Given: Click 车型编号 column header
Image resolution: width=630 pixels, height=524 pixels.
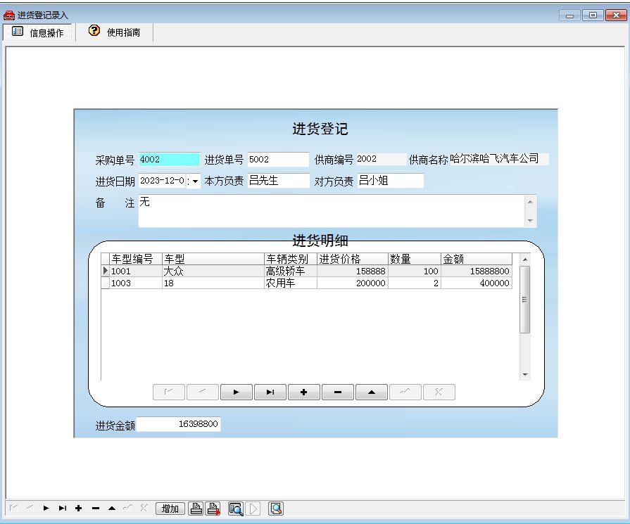Looking at the screenshot, I should coord(136,259).
